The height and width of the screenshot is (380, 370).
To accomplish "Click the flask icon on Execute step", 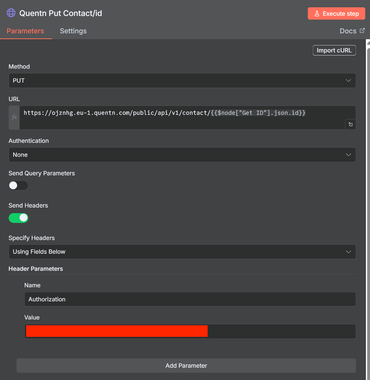I will [x=317, y=14].
